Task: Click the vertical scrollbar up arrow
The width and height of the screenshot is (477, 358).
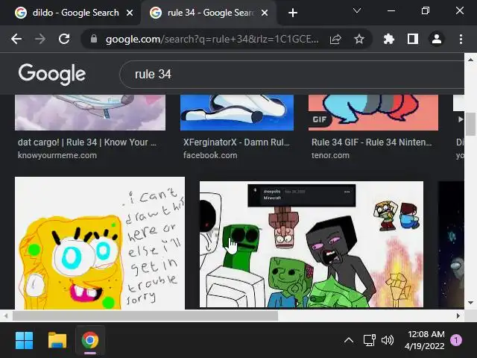Action: click(x=470, y=60)
